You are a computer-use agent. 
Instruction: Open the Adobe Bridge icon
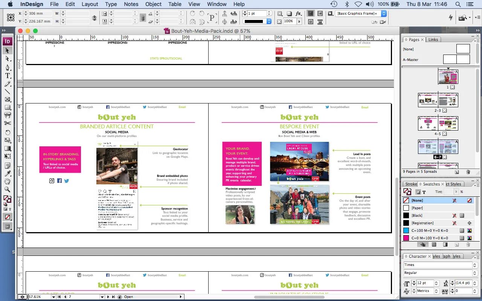(462, 17)
